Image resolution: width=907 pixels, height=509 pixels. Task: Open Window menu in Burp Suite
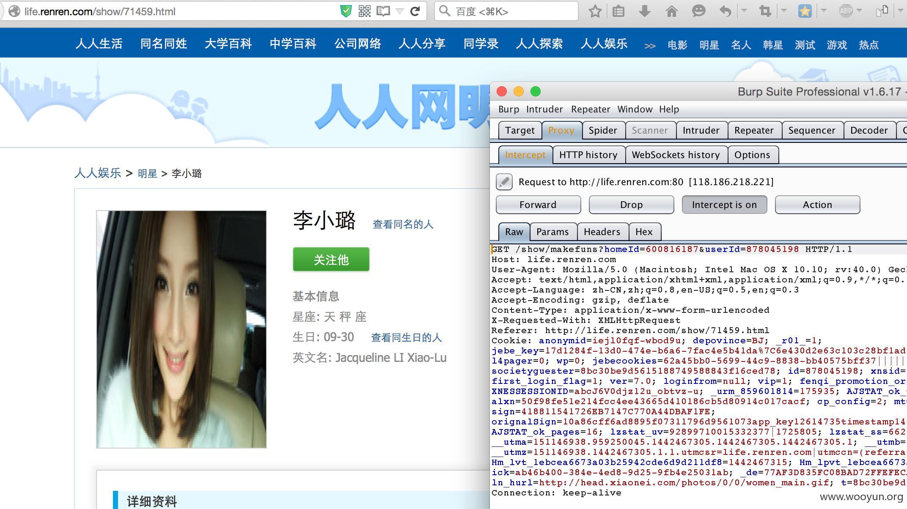click(x=635, y=109)
